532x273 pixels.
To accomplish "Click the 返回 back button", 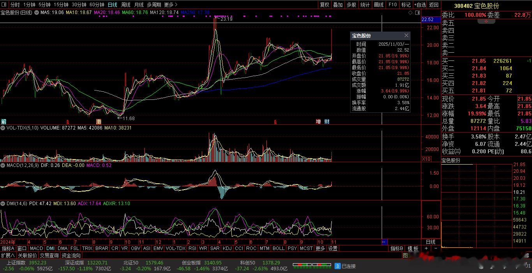I will (x=433, y=5).
